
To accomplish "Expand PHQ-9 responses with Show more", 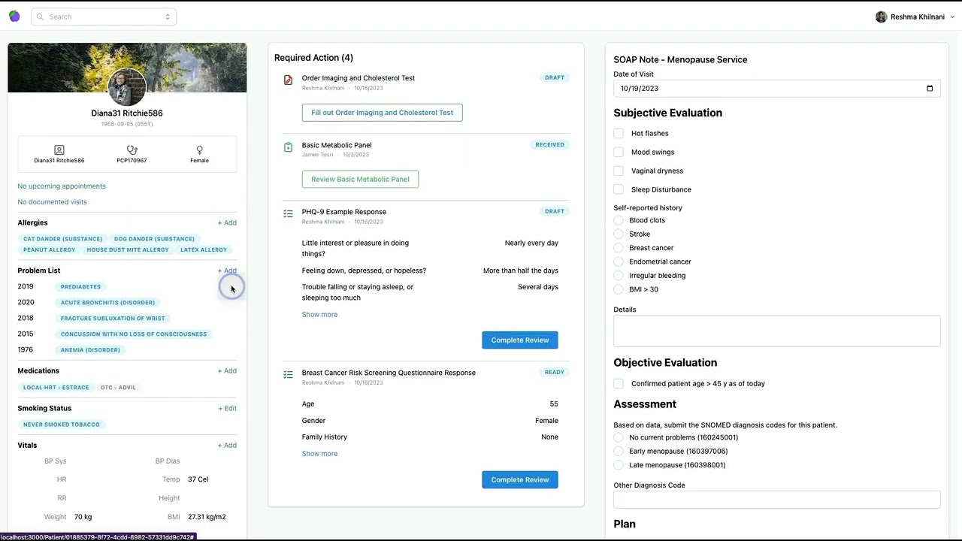I will tap(319, 315).
